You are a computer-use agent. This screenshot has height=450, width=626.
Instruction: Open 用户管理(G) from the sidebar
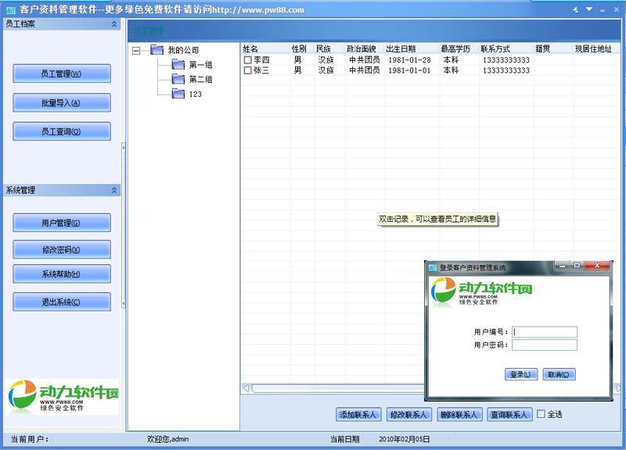click(x=62, y=223)
